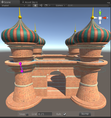The image size is (111, 118).
Task: Enable the Snap checkbox
Action: click(27, 114)
